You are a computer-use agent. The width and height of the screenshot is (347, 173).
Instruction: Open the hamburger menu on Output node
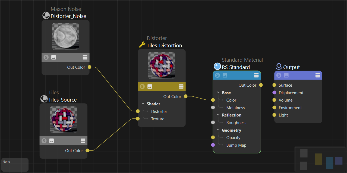[x=318, y=76]
